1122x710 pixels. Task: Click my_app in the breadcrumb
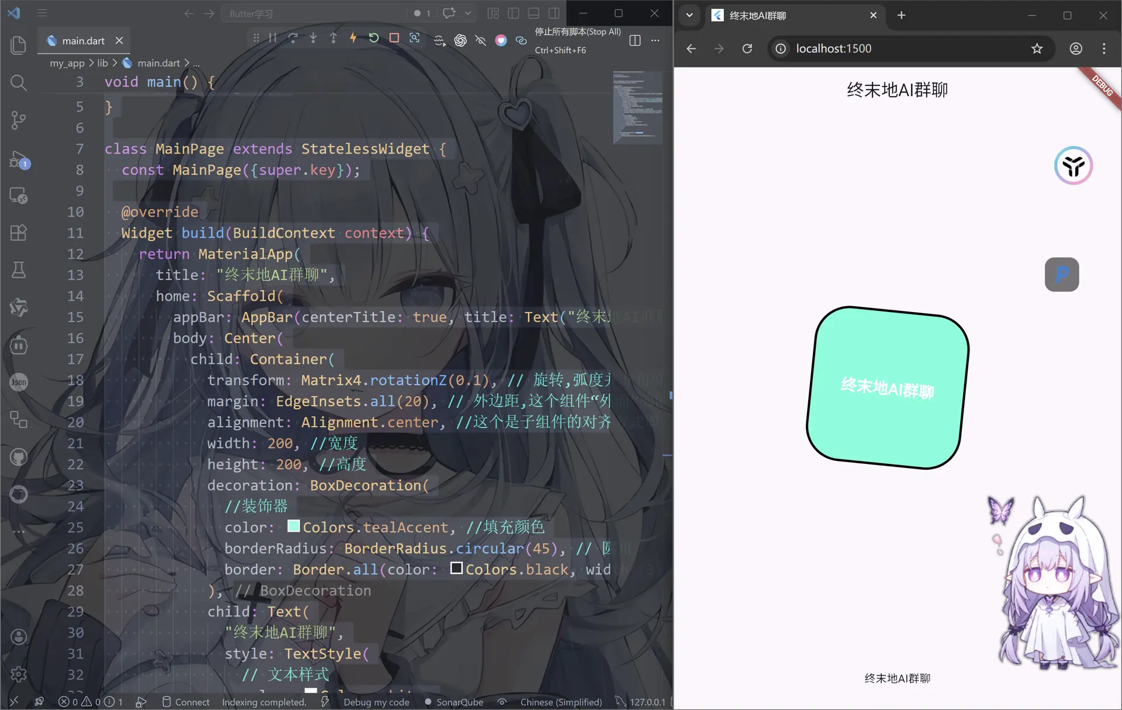(x=67, y=63)
